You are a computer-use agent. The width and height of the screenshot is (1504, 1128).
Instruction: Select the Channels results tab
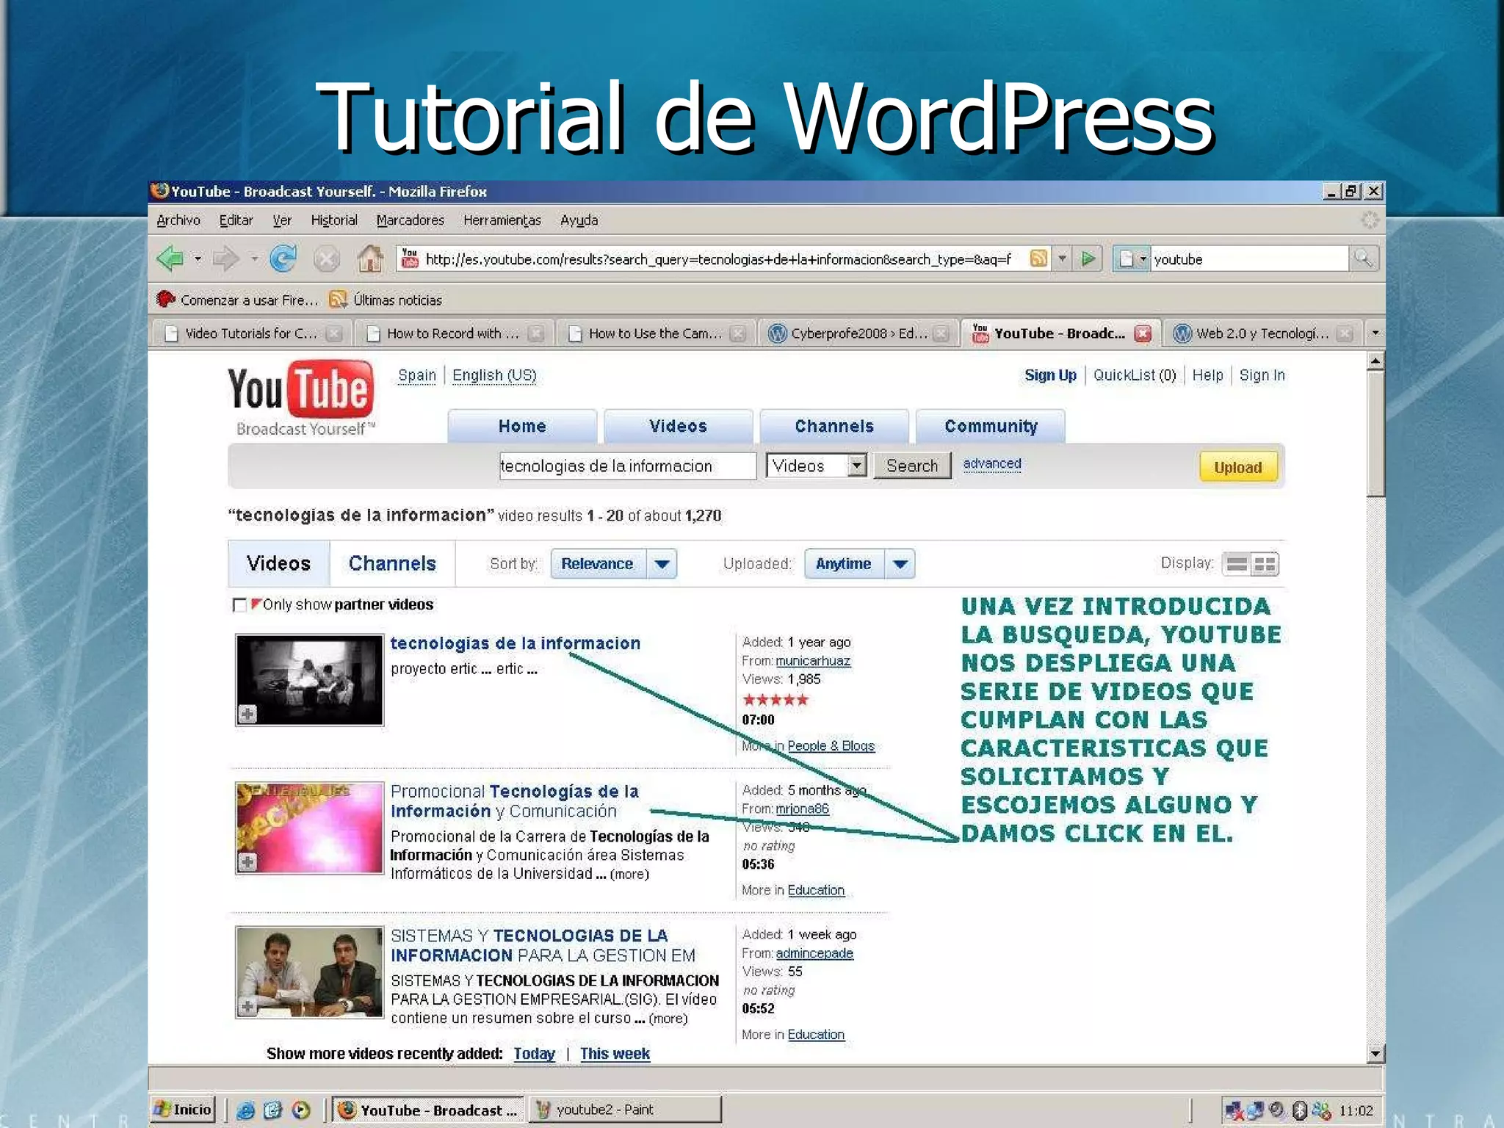pyautogui.click(x=392, y=563)
